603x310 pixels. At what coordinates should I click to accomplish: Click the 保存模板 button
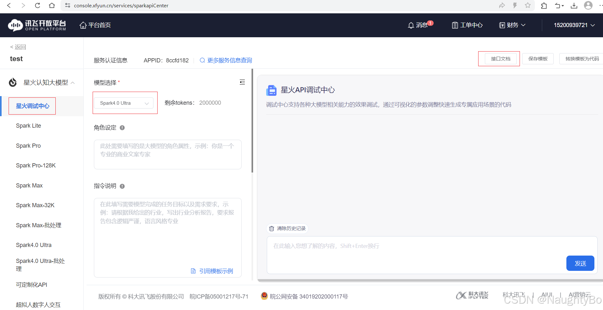click(x=538, y=59)
